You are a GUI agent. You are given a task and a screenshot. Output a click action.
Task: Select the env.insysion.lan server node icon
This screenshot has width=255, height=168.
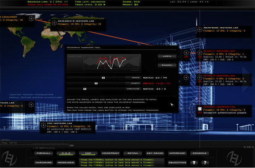[43, 125]
